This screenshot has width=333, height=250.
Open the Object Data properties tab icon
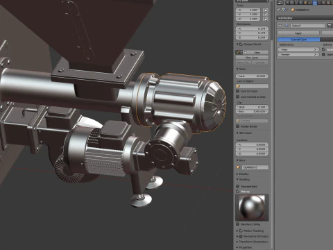pos(319,3)
